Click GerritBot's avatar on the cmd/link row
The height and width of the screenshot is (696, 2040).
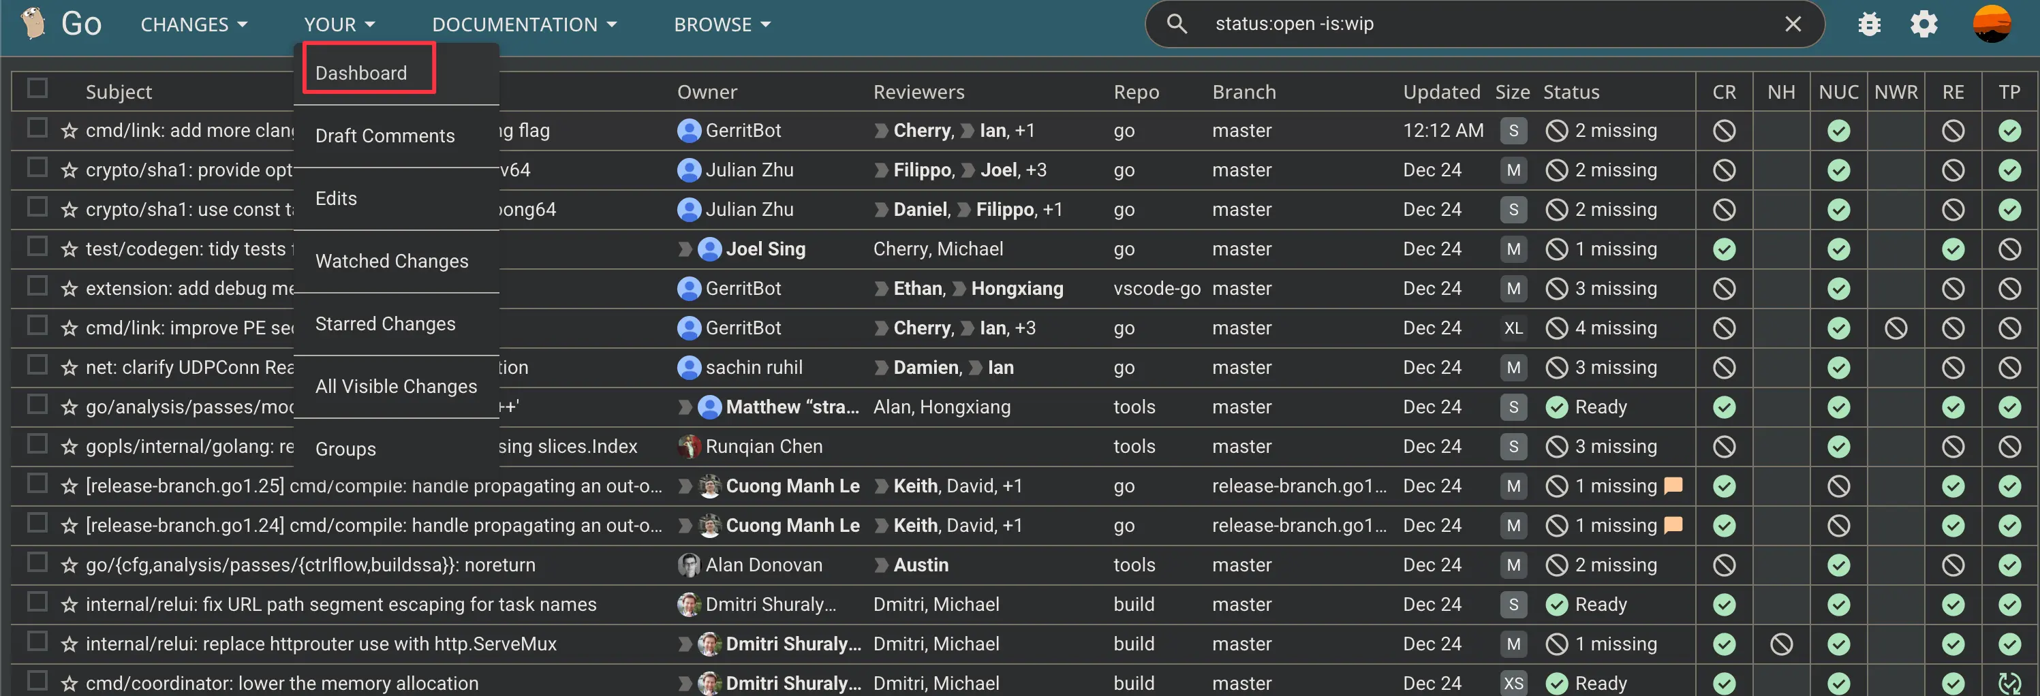click(688, 130)
